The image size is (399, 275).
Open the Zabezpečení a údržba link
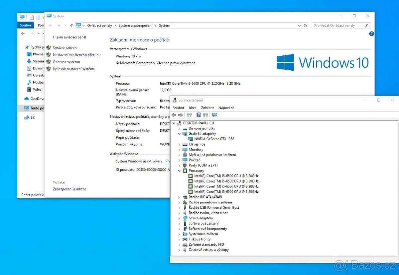tap(69, 189)
